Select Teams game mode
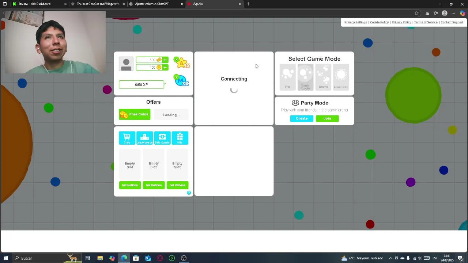 323,77
